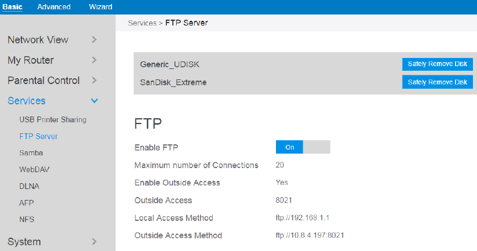Expand the My Router section arrow
This screenshot has height=251, width=477.
[94, 60]
